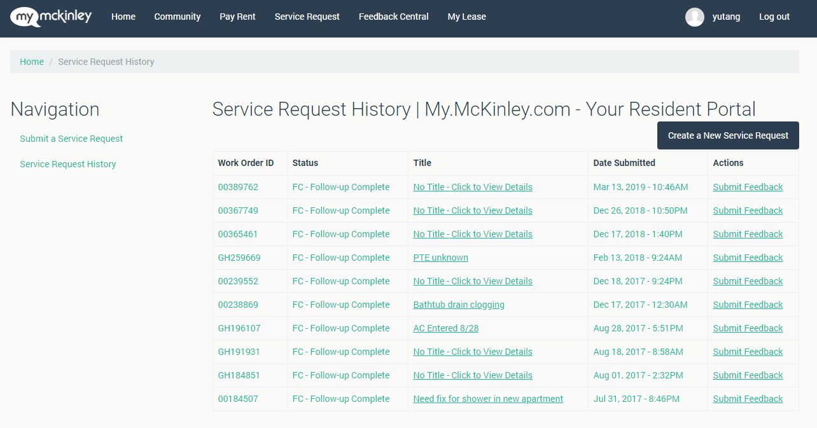Click date Feb 13, 2018 - 9:24AM
This screenshot has width=817, height=428.
638,258
